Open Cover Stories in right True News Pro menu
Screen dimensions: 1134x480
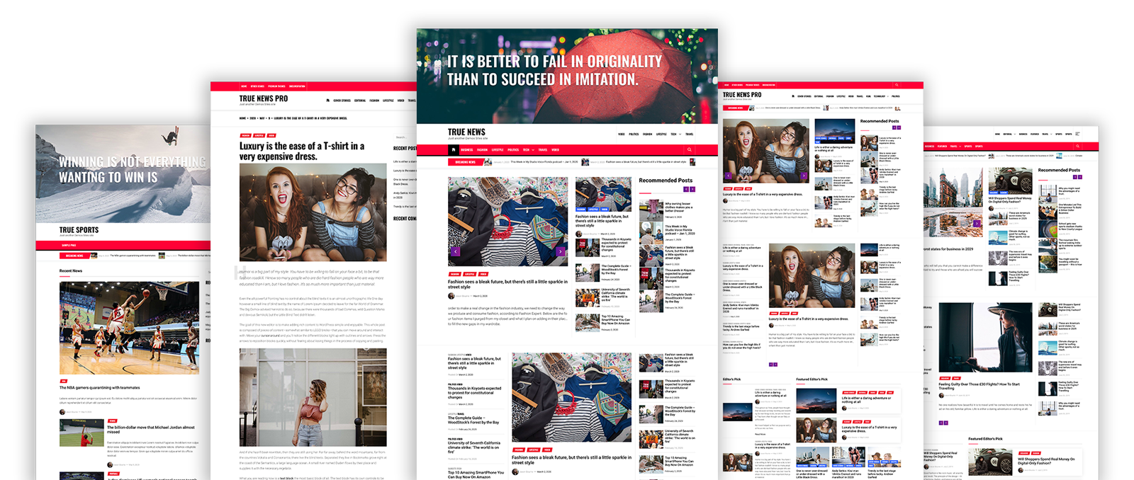(804, 96)
